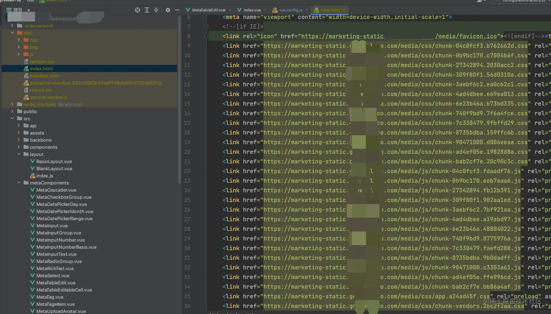Click the Expand All icon in project toolbar

click(x=147, y=10)
